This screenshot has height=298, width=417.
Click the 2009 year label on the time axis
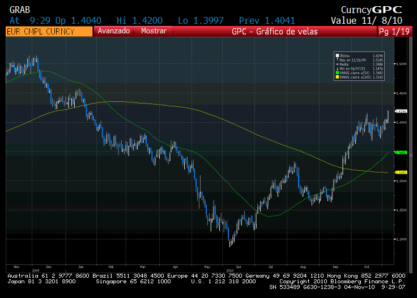coord(36,270)
